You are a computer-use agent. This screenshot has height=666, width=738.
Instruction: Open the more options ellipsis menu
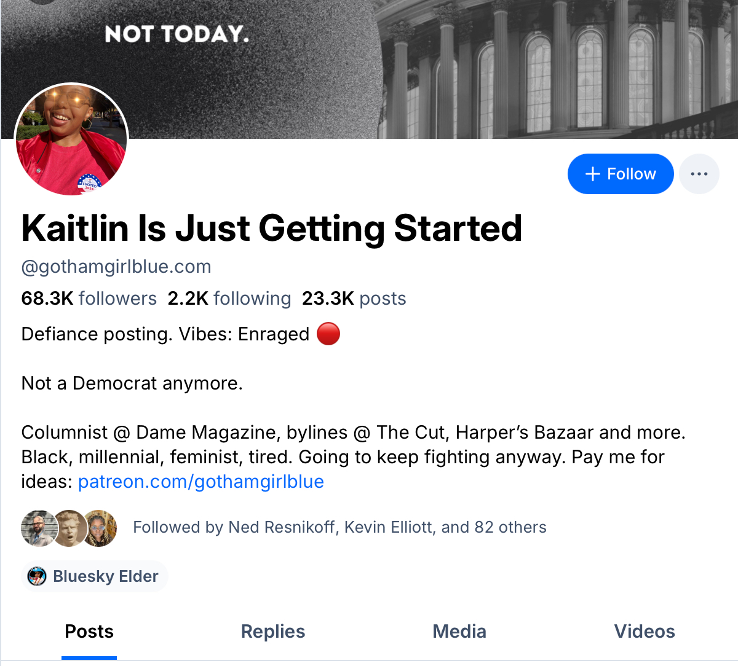(x=699, y=174)
